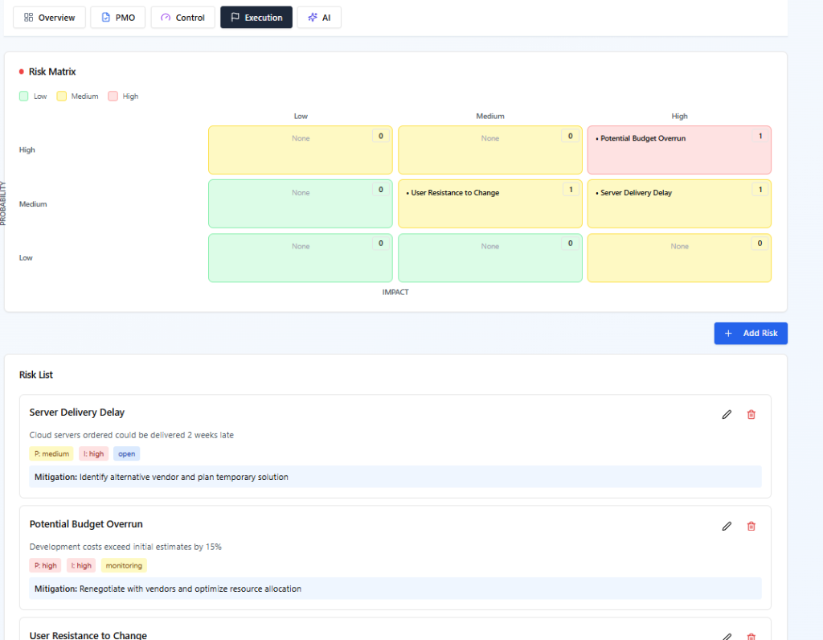This screenshot has height=640, width=823.
Task: Click the 'P: medium' tag on Server Delivery Delay
Action: click(x=51, y=453)
